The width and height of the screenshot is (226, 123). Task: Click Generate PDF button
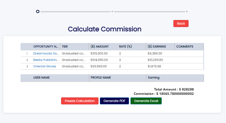tap(114, 101)
